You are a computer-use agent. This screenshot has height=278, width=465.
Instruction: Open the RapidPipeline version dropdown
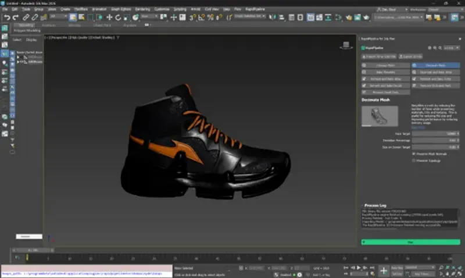pos(453,48)
